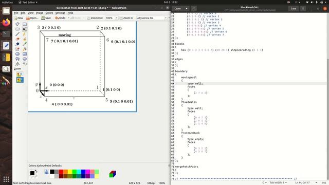Pick the yellow palette swatch

[70, 172]
